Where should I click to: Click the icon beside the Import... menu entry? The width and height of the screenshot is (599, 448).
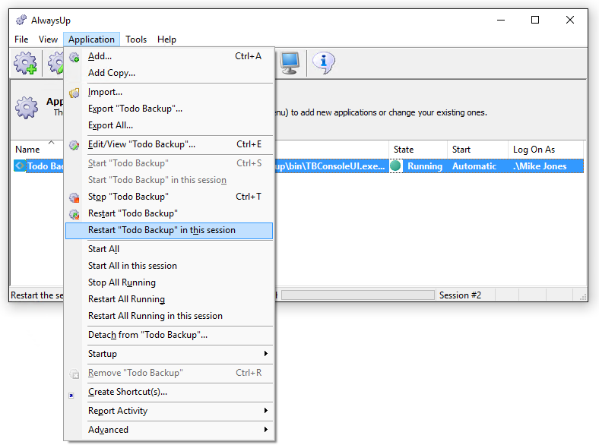pos(74,93)
